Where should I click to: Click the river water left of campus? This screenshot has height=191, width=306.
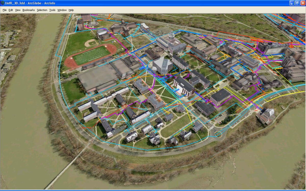click(25, 115)
